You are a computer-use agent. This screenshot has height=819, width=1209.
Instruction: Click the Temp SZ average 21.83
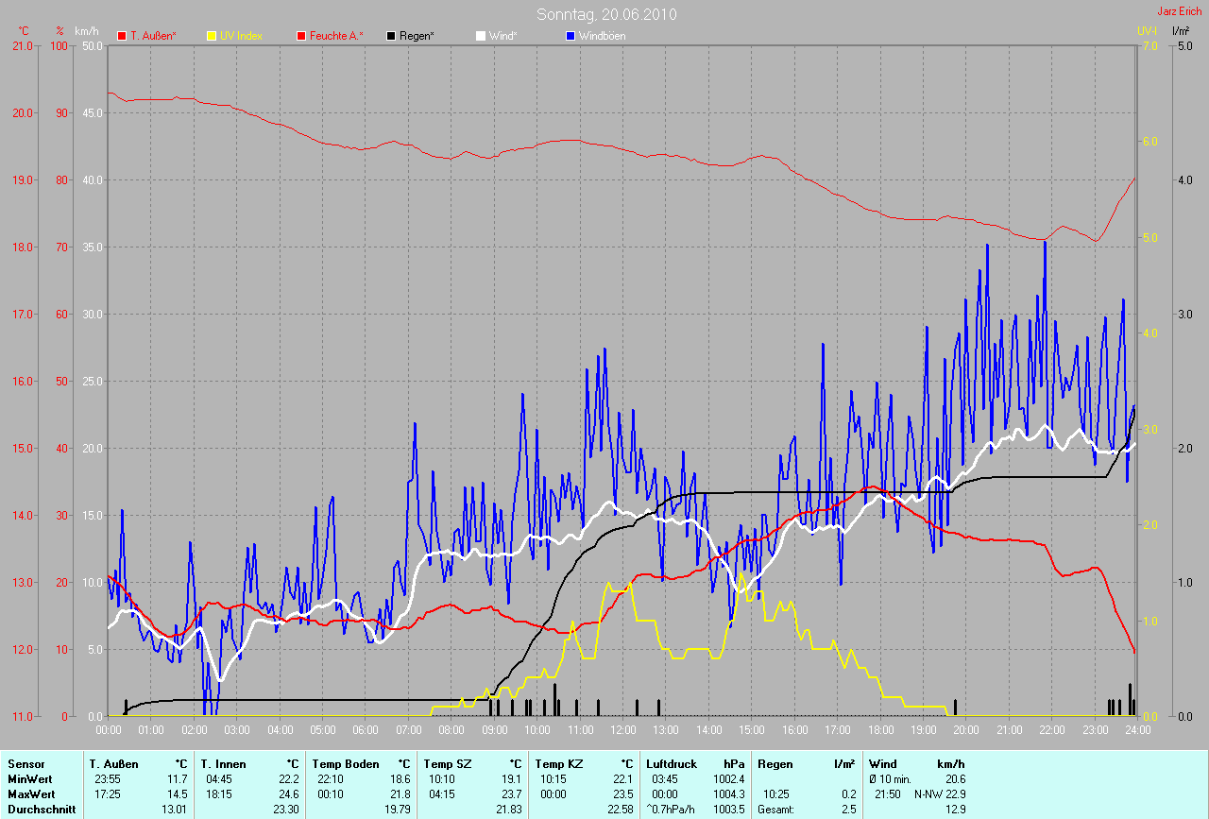(x=508, y=809)
